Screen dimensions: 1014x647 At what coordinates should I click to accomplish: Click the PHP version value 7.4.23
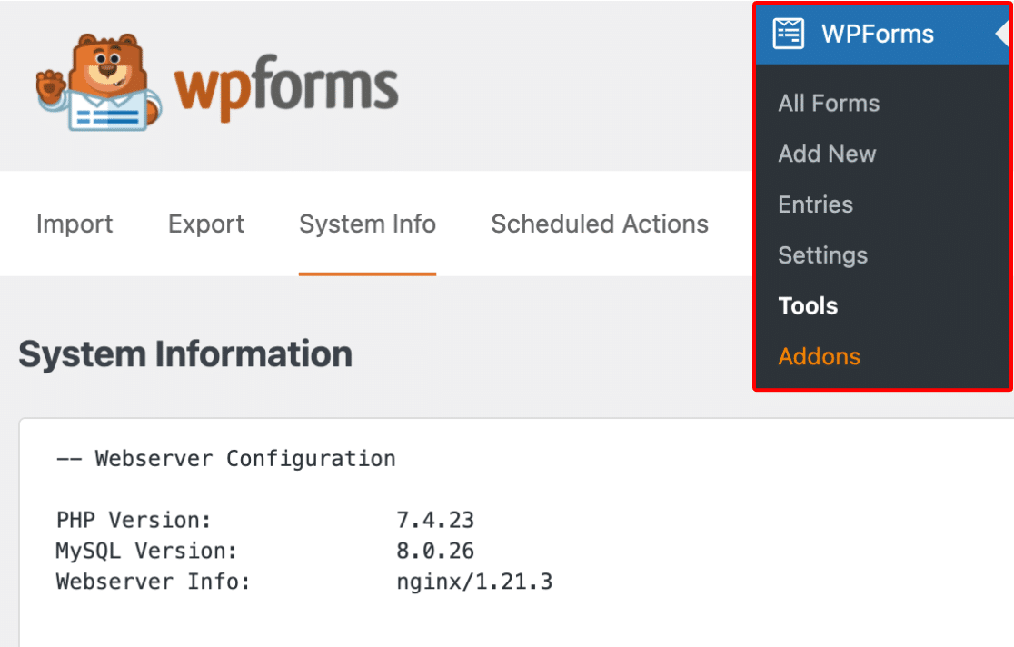click(x=435, y=520)
